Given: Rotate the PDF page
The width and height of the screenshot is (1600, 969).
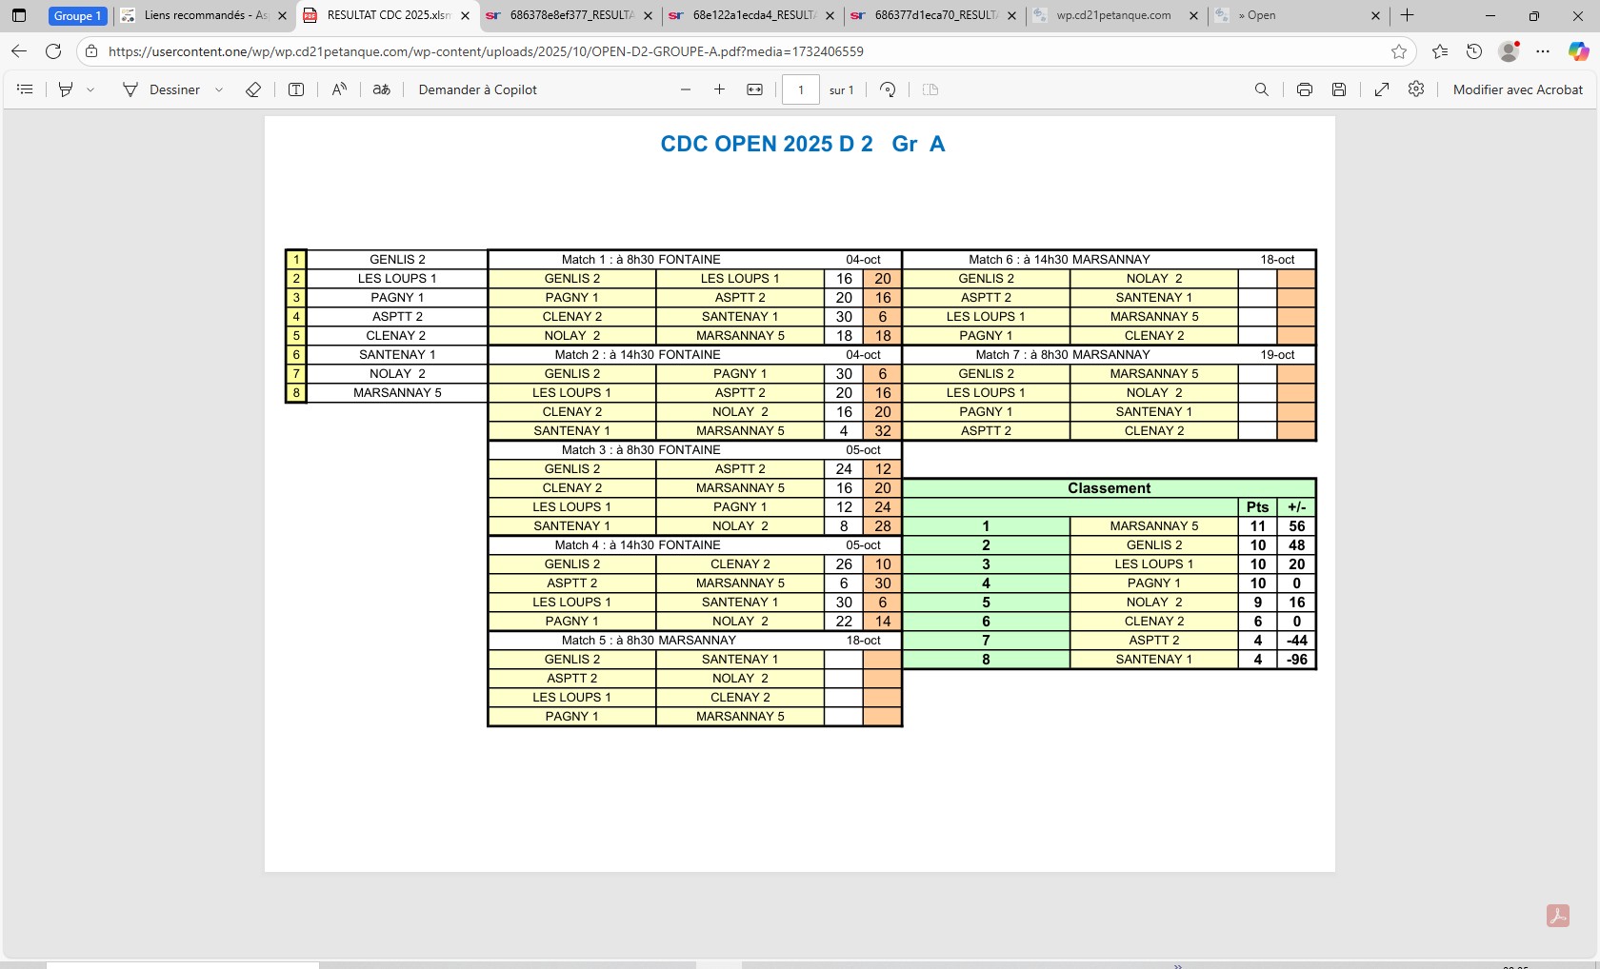Looking at the screenshot, I should pos(888,89).
